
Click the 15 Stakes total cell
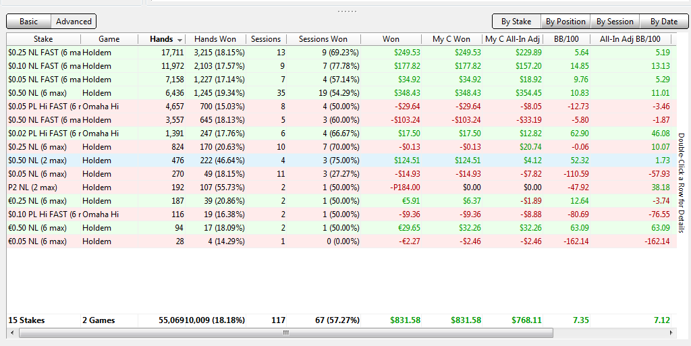click(26, 320)
